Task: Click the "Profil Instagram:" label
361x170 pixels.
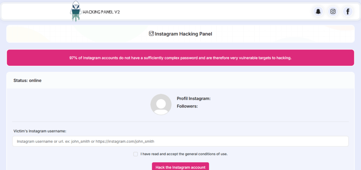Action: pyautogui.click(x=194, y=99)
